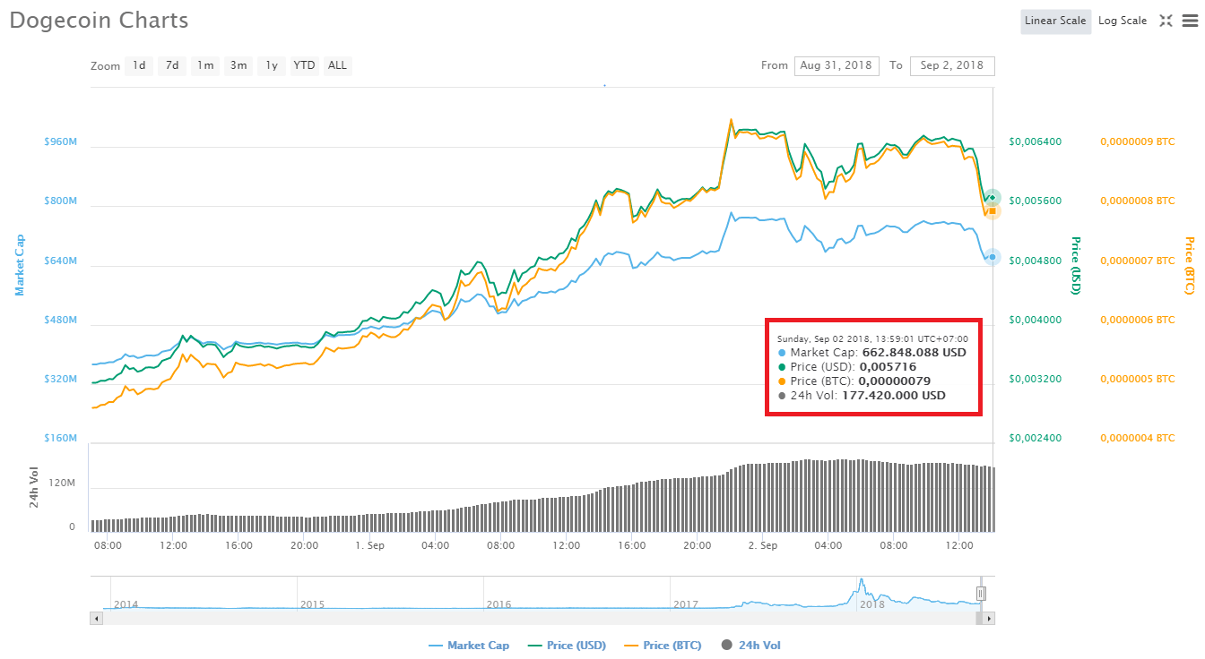The height and width of the screenshot is (659, 1205).
Task: Click the Dogecoin Charts heading
Action: tap(99, 20)
